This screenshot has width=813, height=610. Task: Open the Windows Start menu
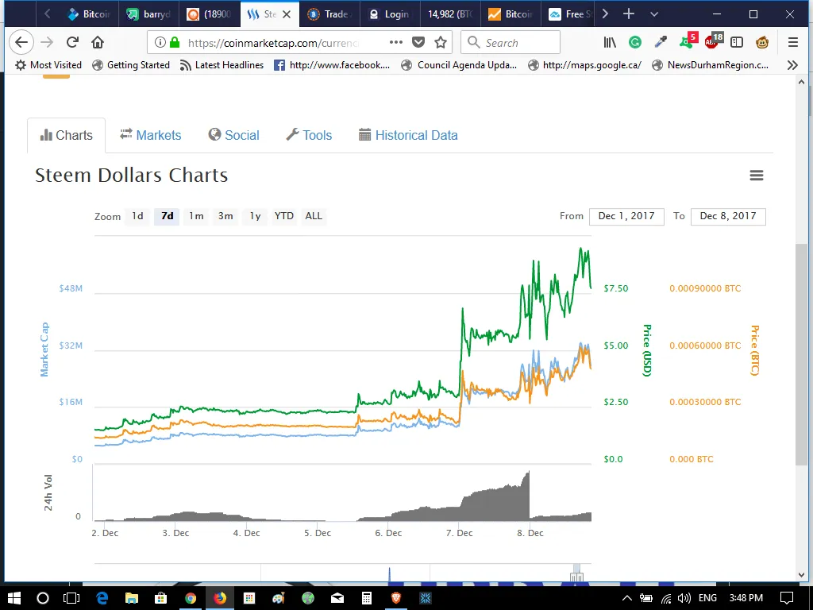[14, 598]
